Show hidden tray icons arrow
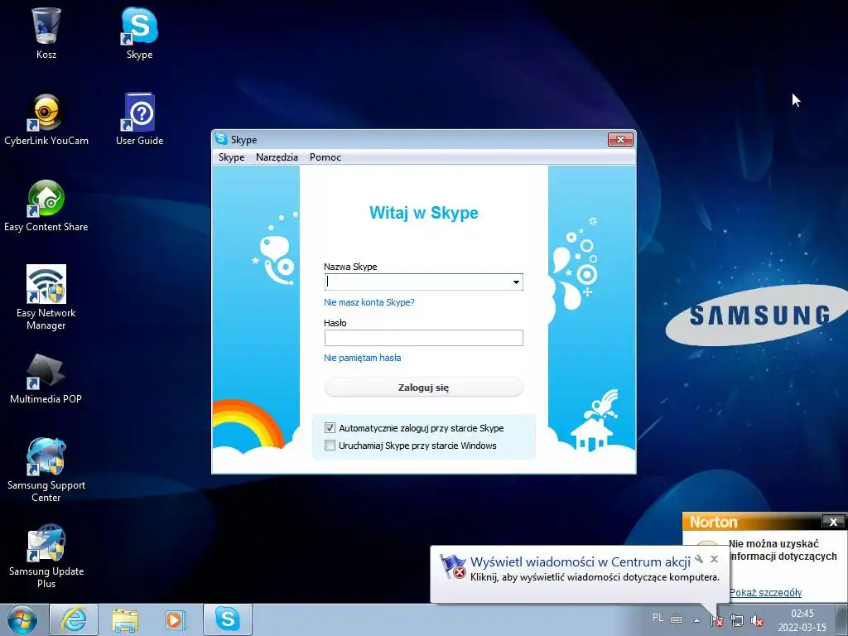This screenshot has height=636, width=848. pos(697,620)
